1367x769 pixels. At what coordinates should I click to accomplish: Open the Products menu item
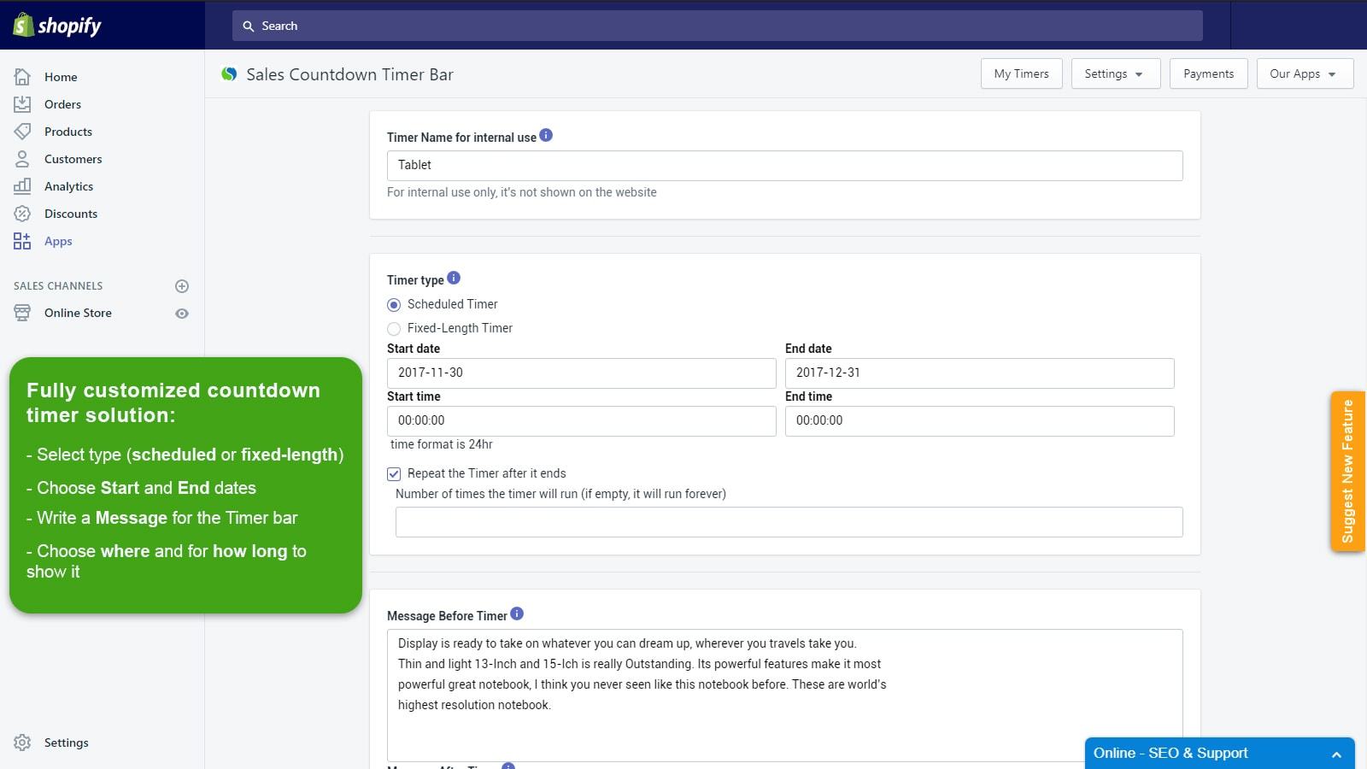point(68,132)
